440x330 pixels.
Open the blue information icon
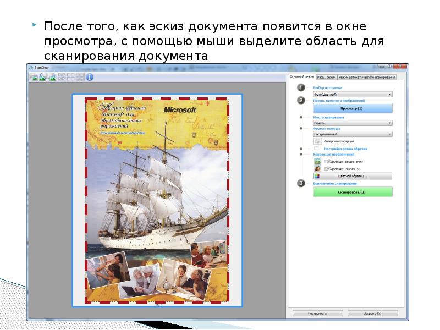[x=90, y=77]
